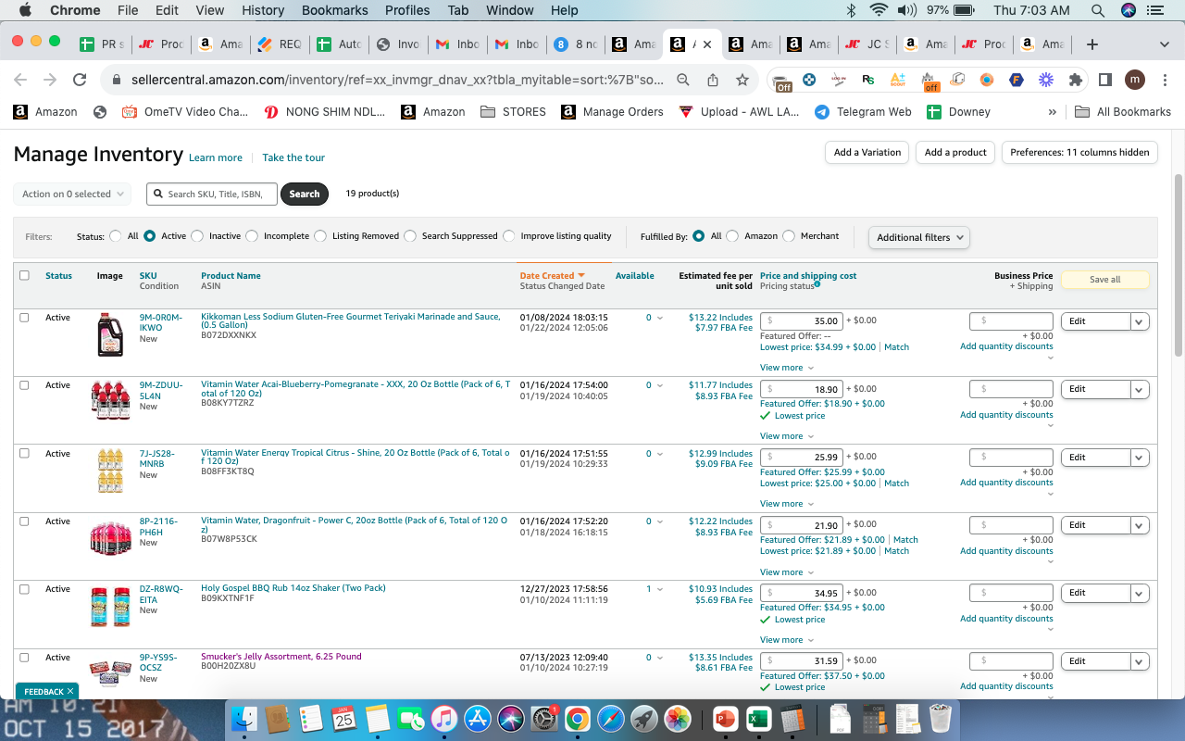Reload the Seller Central page

[80, 80]
